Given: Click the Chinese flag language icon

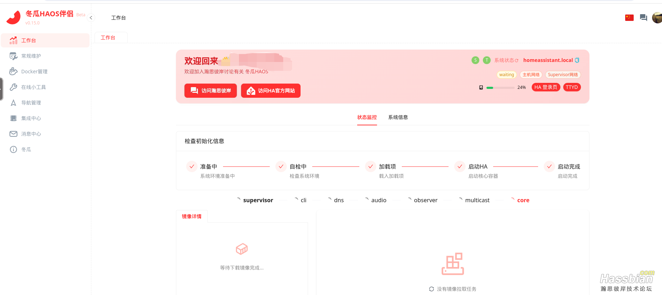Looking at the screenshot, I should [x=629, y=18].
